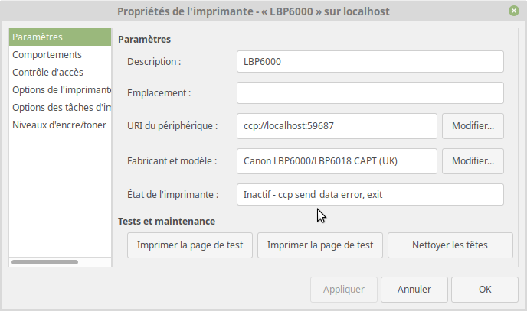Click the first Imprimer la page de test button

click(190, 245)
